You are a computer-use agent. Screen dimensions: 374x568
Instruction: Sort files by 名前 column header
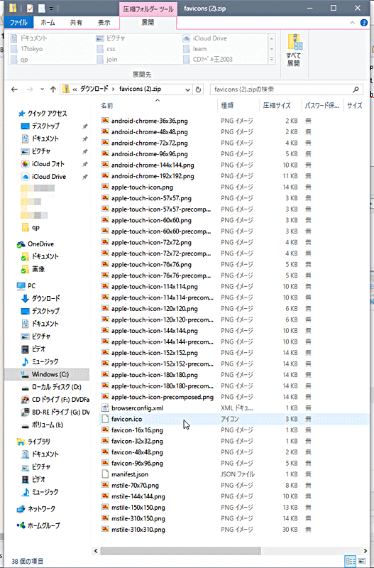106,105
